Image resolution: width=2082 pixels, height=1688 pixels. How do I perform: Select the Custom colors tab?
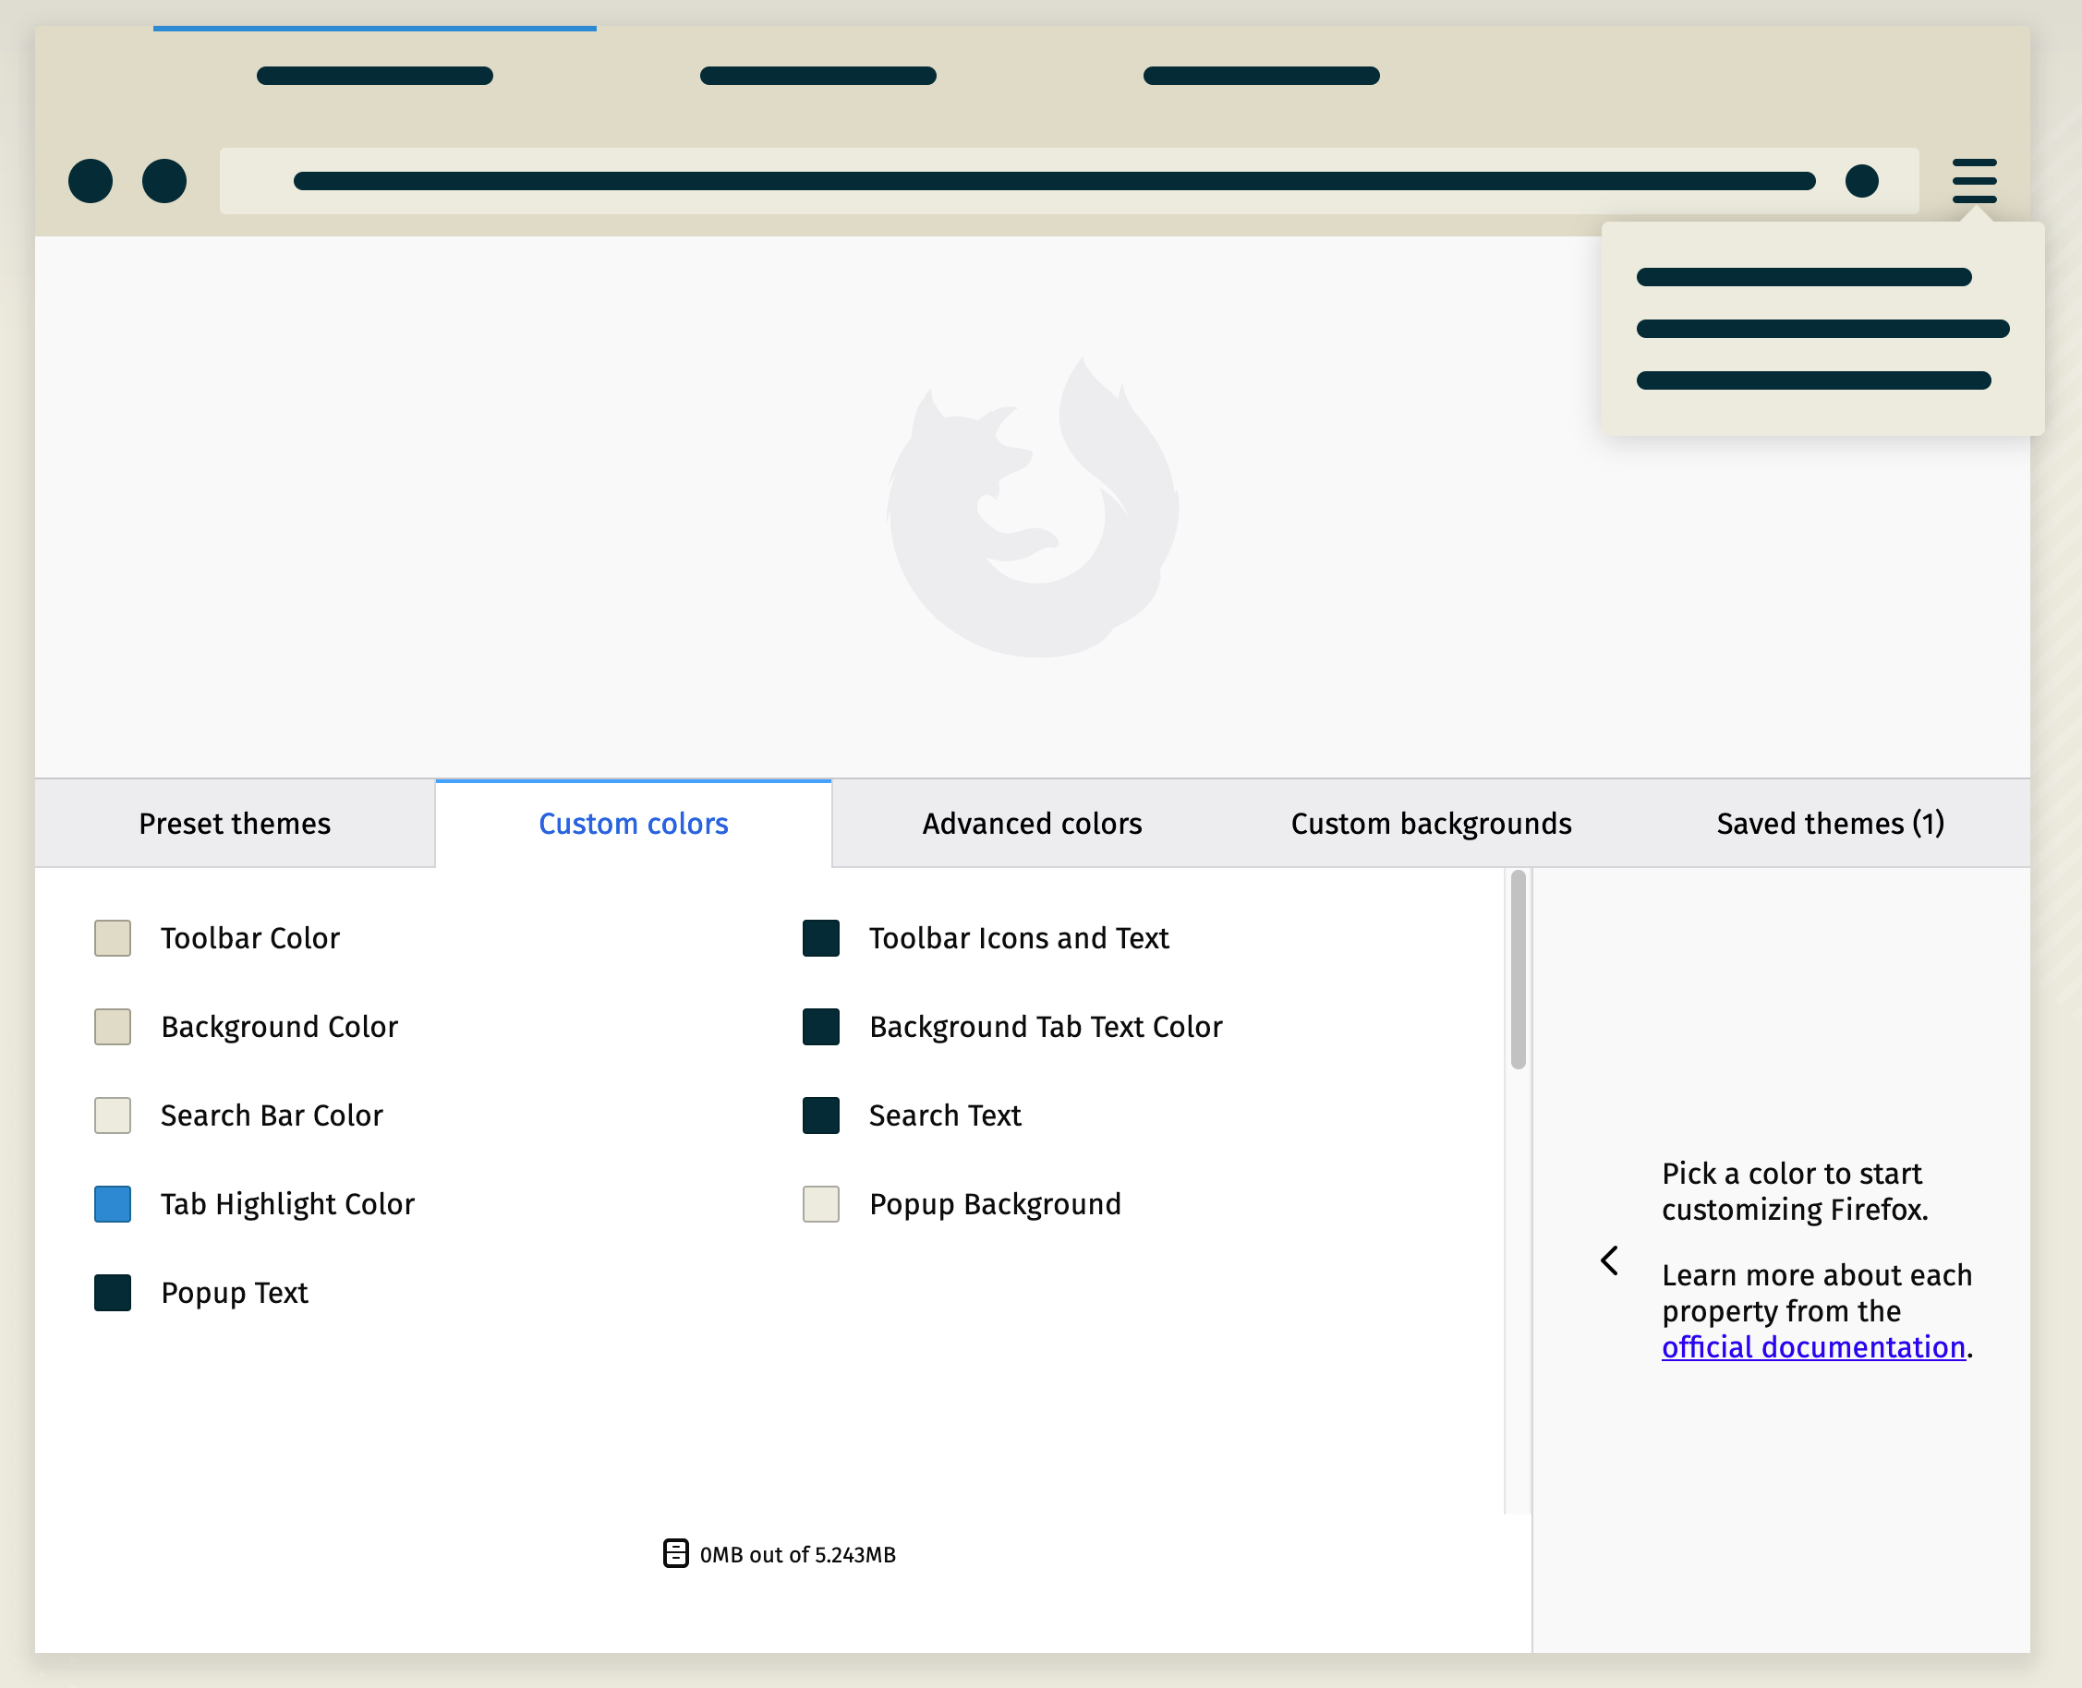click(633, 824)
